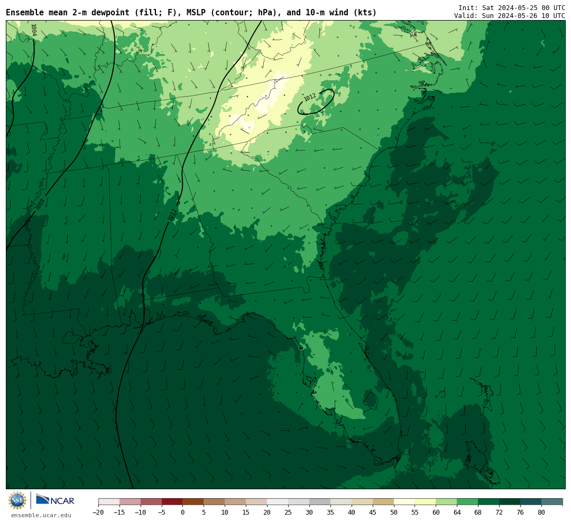Select the darkest green swatch between 72 and 76
The width and height of the screenshot is (571, 522).
click(510, 502)
